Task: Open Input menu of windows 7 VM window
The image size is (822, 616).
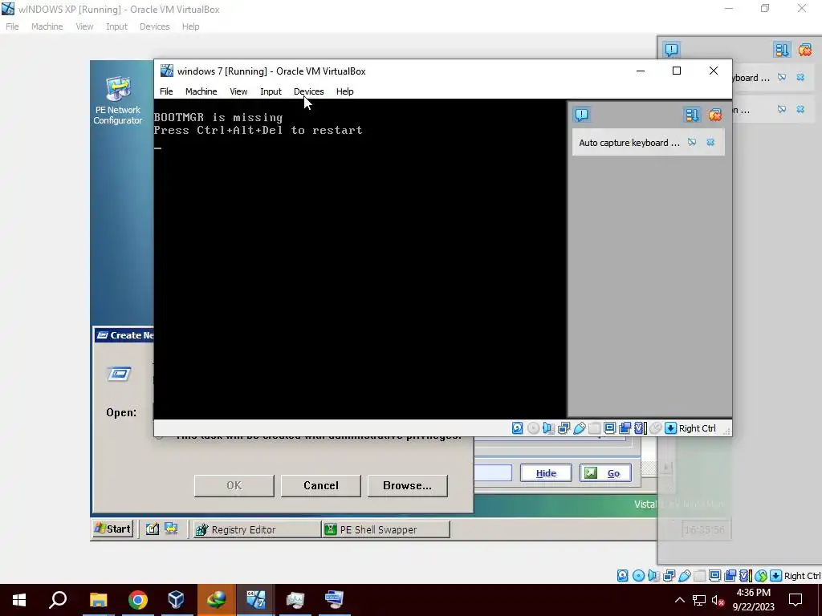Action: [271, 91]
